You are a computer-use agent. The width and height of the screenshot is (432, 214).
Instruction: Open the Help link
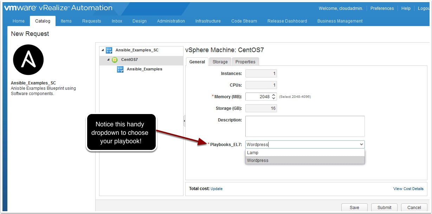point(406,8)
